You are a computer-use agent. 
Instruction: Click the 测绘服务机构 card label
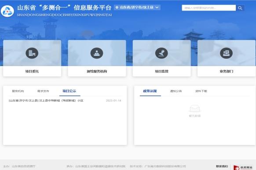[x=97, y=71]
